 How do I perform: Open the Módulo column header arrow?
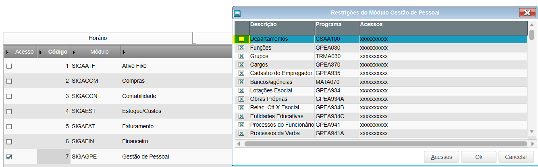(x=73, y=52)
